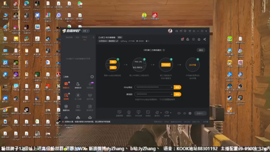This screenshot has width=270, height=152.
Task: Click the share icon in room header
Action: [x=205, y=39]
